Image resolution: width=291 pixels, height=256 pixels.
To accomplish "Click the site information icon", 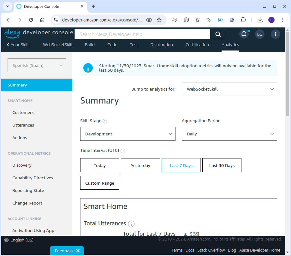I will [56, 20].
